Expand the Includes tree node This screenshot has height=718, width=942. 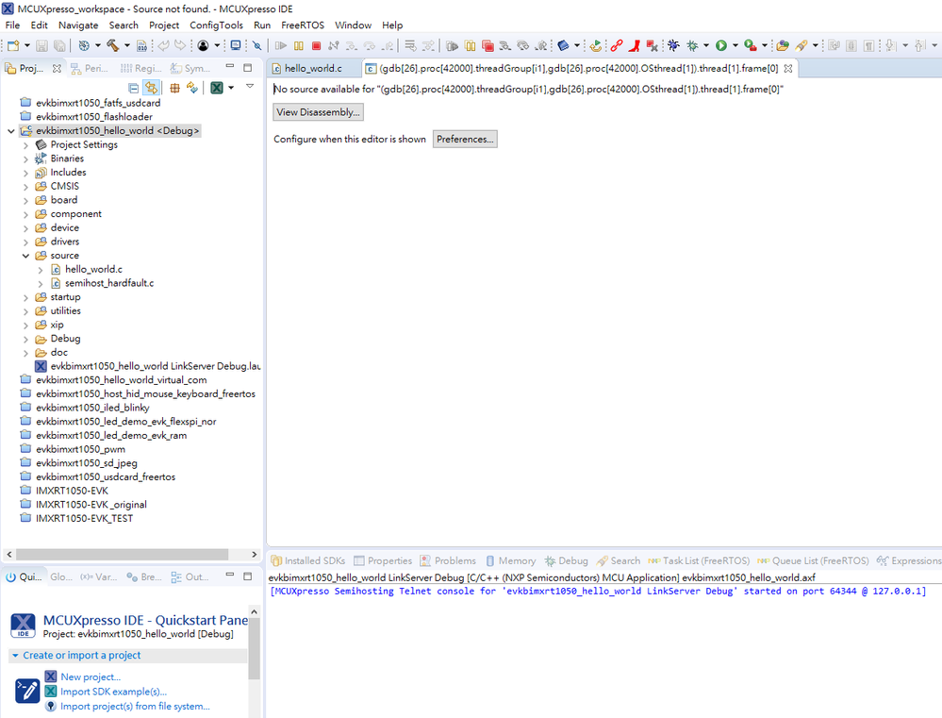click(25, 173)
